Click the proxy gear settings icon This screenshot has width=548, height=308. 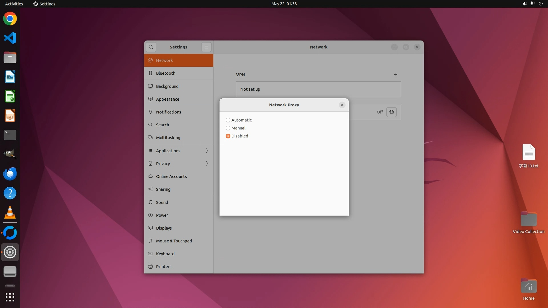tap(391, 112)
